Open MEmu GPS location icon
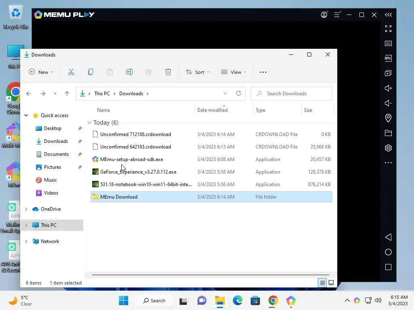Viewport: 414px width, 310px height. click(388, 118)
